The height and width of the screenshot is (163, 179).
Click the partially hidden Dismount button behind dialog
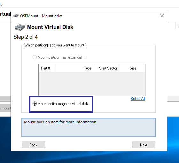tap(5, 108)
